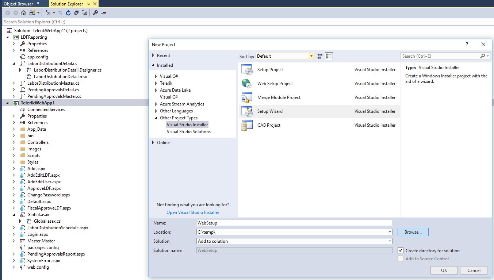Click the LDFReporting C# project icon
494x280 pixels.
16,37
